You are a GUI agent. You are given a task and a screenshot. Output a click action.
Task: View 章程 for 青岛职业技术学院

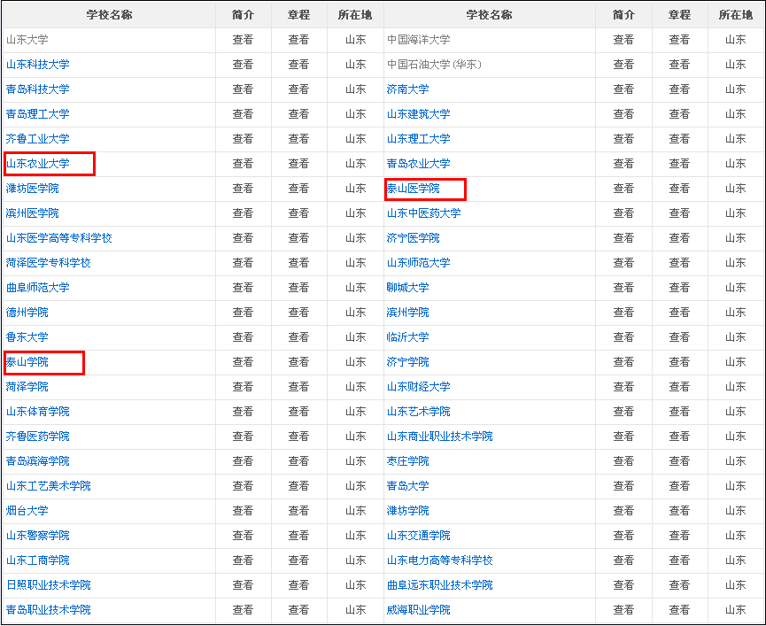click(298, 610)
